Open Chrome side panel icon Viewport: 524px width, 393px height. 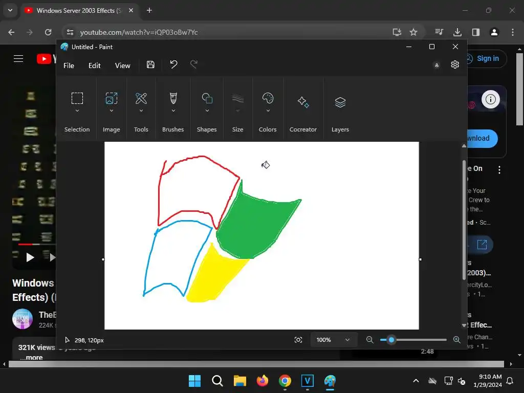[x=475, y=32]
